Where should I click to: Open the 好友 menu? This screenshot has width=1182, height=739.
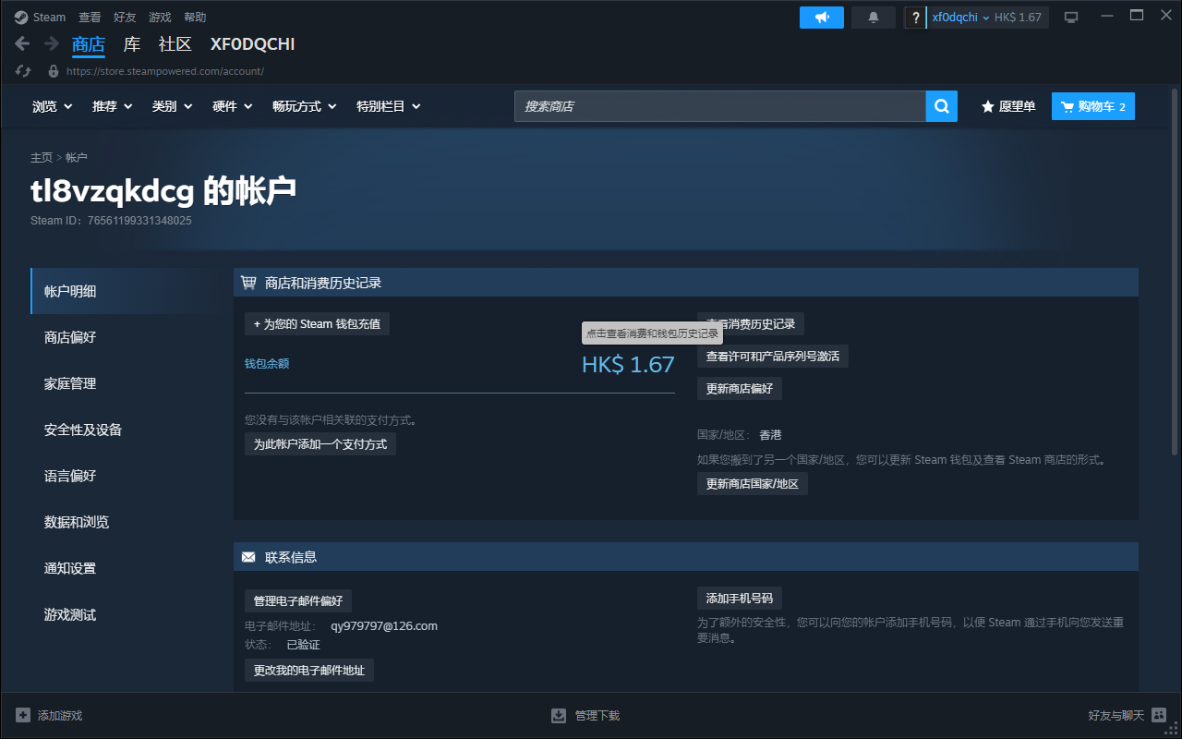pyautogui.click(x=125, y=18)
